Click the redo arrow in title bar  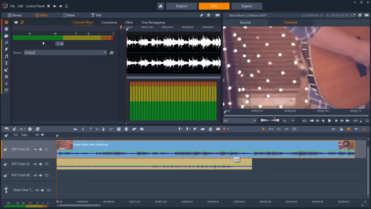pyautogui.click(x=60, y=6)
